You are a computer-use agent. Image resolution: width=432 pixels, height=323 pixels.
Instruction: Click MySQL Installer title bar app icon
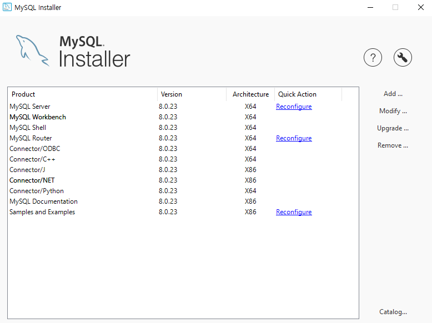[7, 7]
